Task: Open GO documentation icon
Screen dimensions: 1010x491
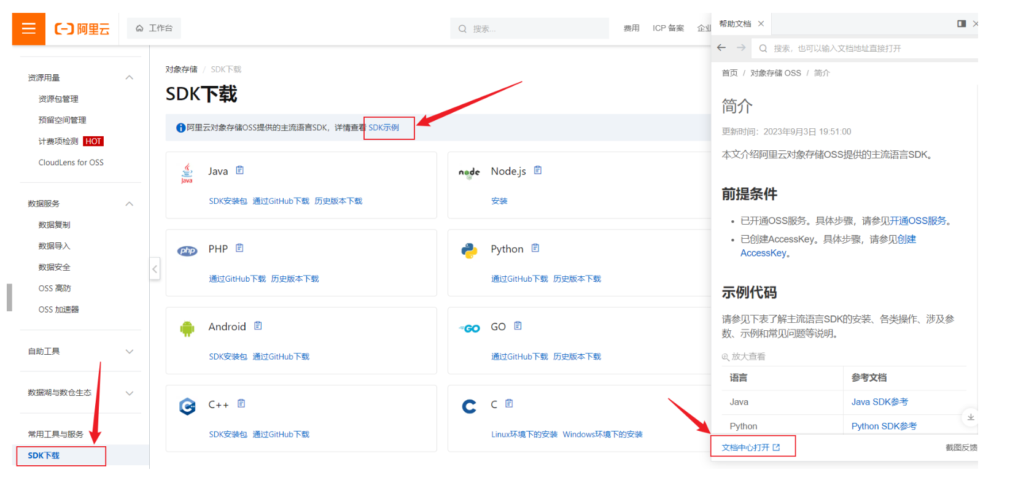Action: pyautogui.click(x=518, y=326)
